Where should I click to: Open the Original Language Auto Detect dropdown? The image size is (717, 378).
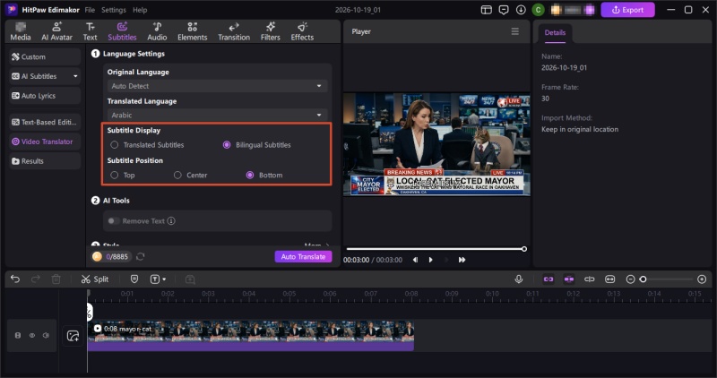click(217, 86)
